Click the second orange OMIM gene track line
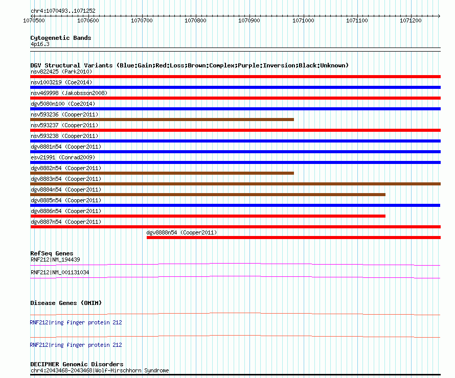Screen dimensions: 455x378 click(x=235, y=337)
